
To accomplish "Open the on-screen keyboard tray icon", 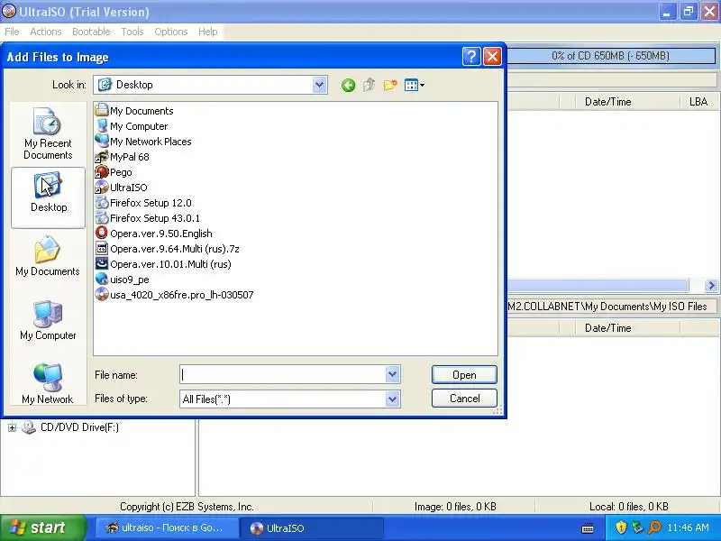I will tap(588, 527).
